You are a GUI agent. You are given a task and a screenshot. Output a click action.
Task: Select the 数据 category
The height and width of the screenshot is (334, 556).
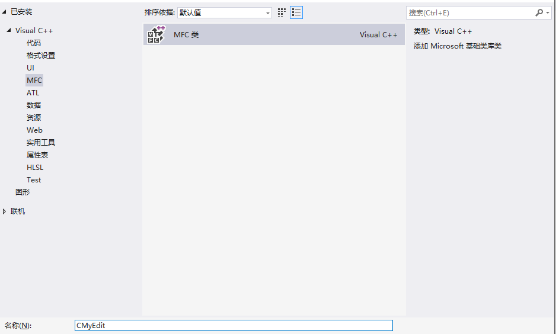34,105
